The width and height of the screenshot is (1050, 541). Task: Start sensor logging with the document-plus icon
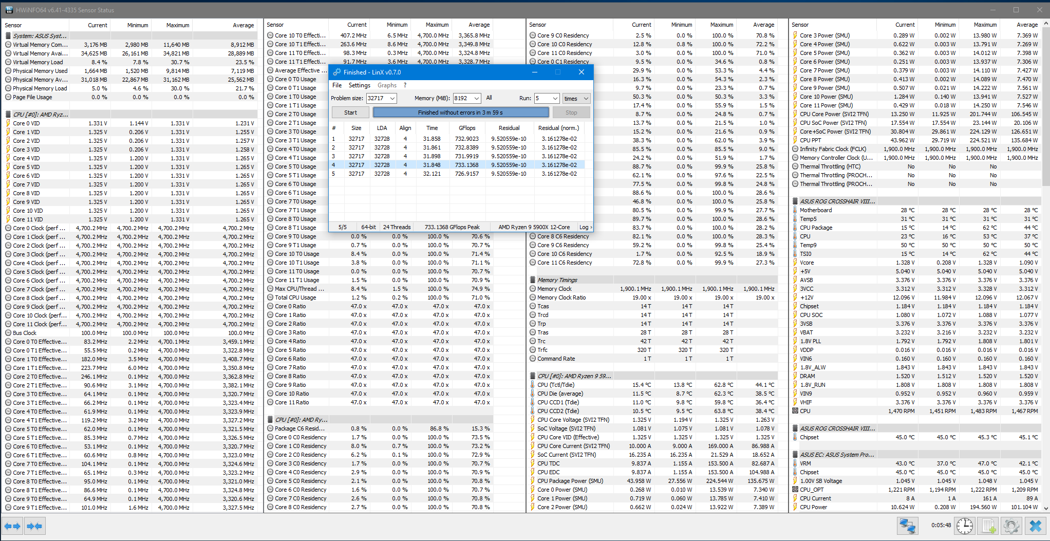click(x=988, y=526)
